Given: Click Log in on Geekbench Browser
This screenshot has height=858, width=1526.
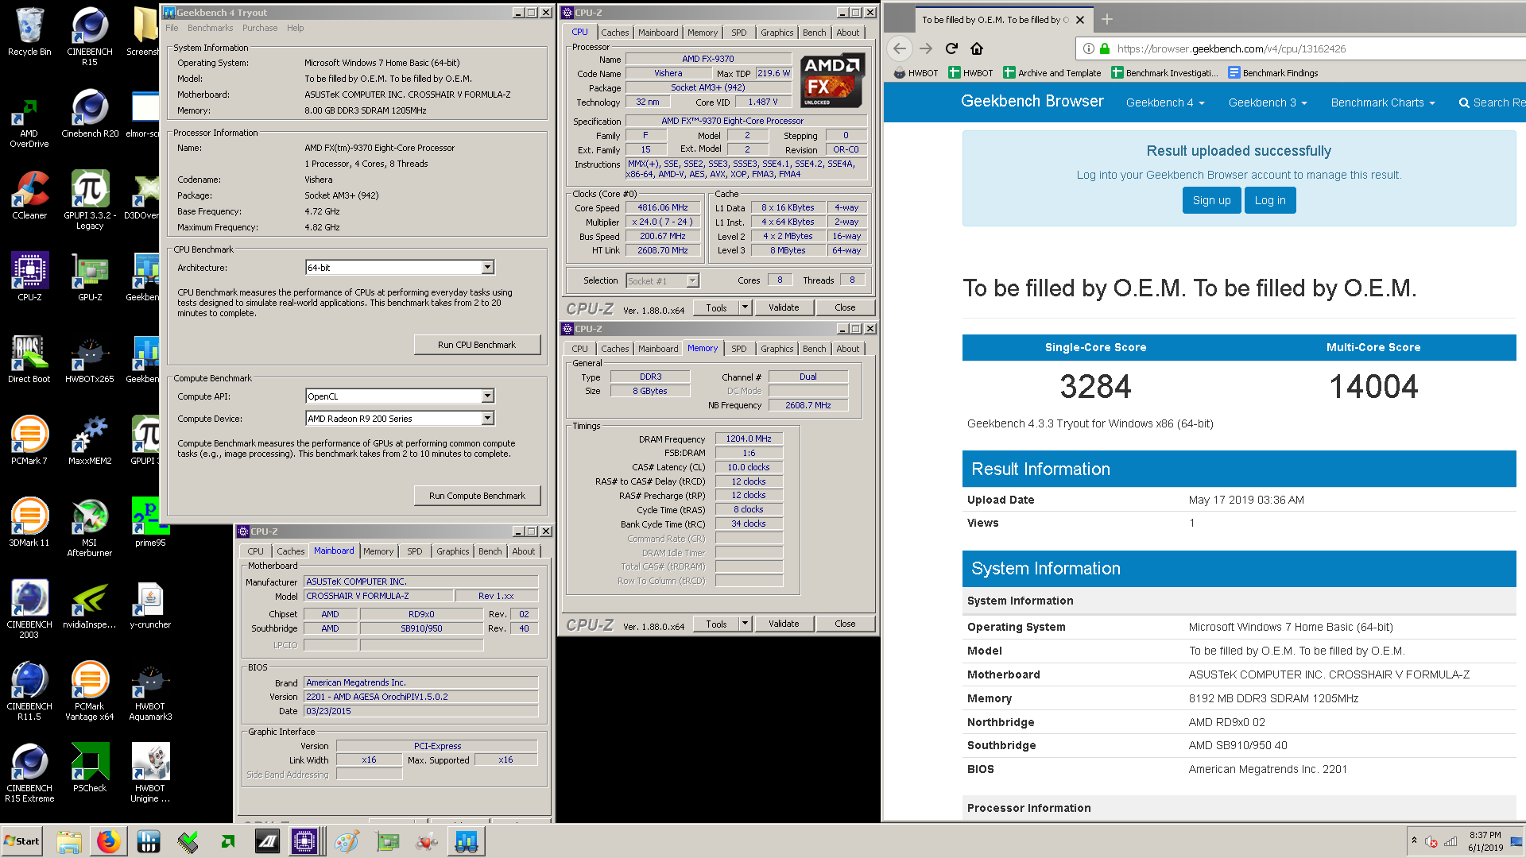Looking at the screenshot, I should pyautogui.click(x=1270, y=200).
